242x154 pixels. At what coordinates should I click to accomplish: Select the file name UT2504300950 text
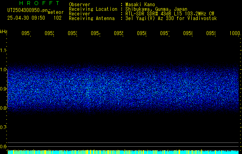coord(28,10)
